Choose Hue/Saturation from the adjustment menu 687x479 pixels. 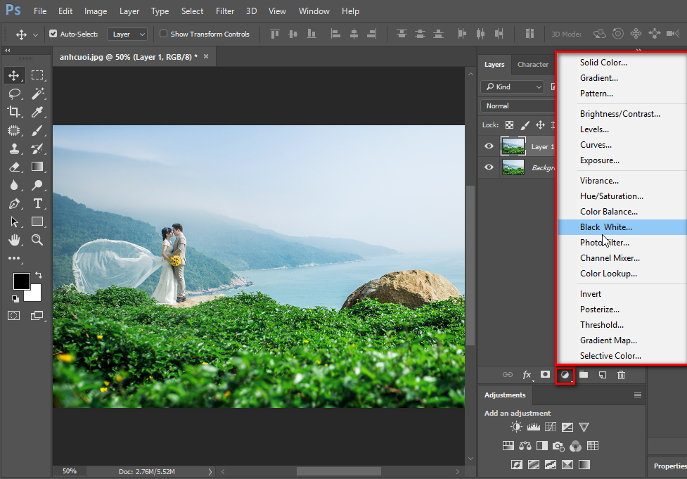(612, 196)
